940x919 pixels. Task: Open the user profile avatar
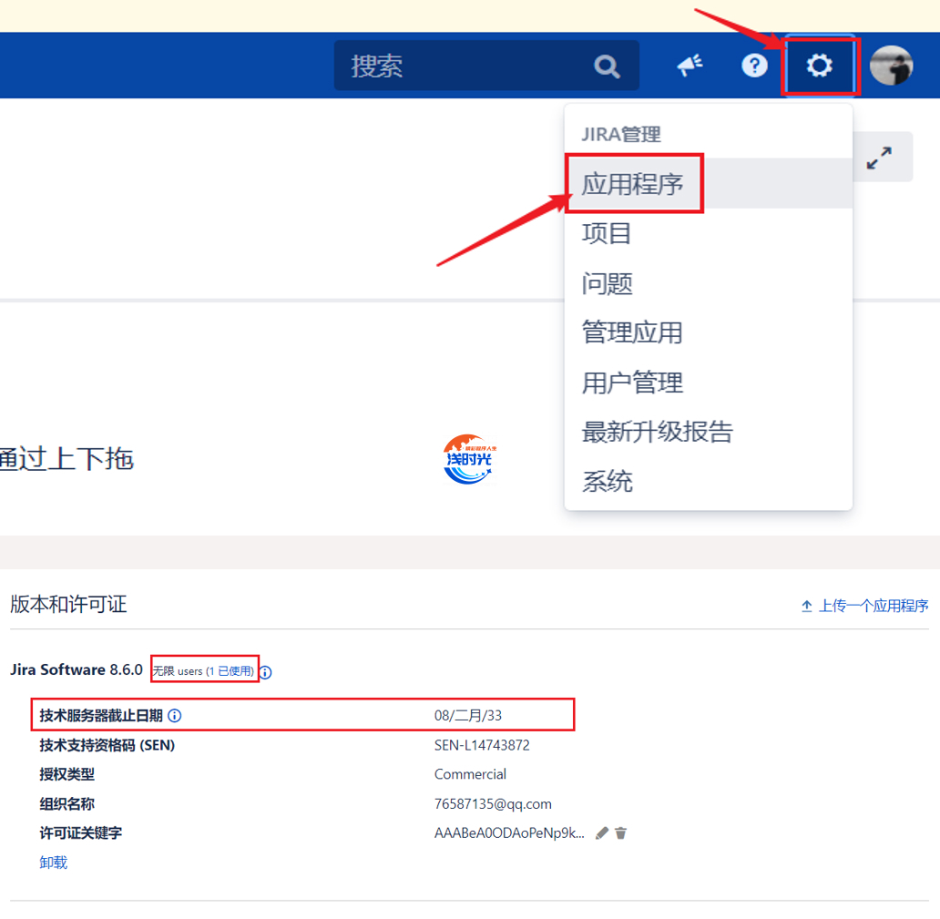pos(891,66)
